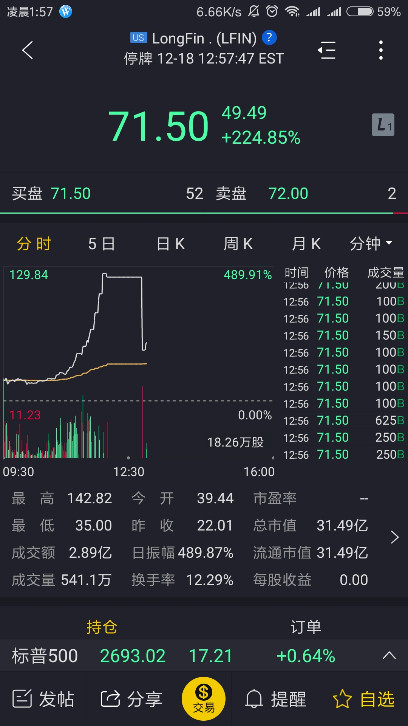Open the blue question mark help icon

(x=269, y=37)
